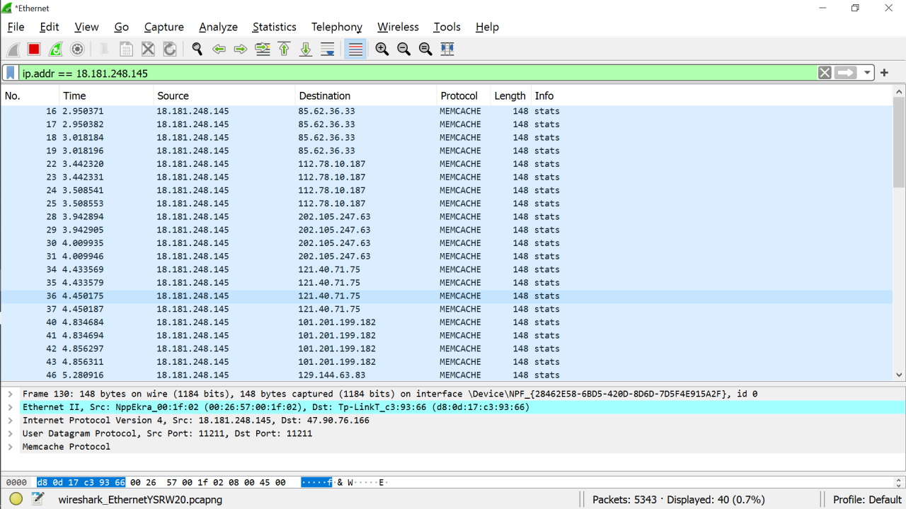Click the Close capture file icon
Screen dimensions: 906x509
[x=148, y=49]
